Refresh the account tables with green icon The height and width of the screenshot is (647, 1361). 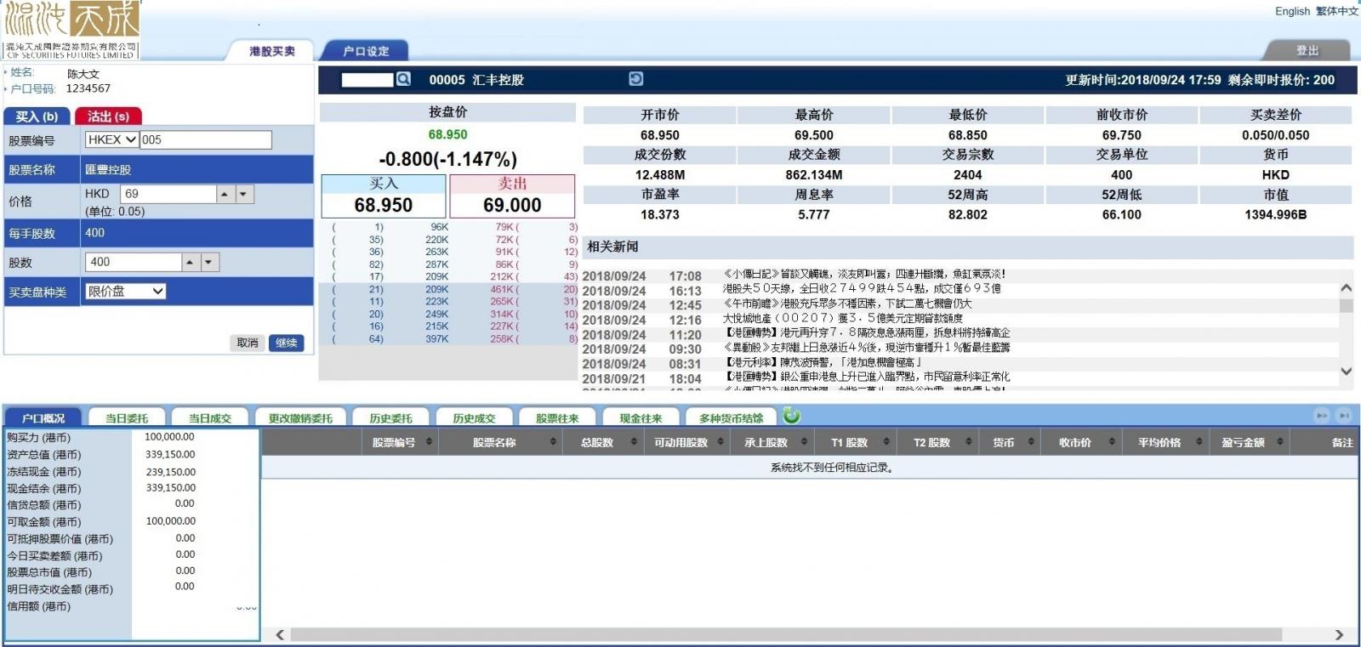point(791,416)
